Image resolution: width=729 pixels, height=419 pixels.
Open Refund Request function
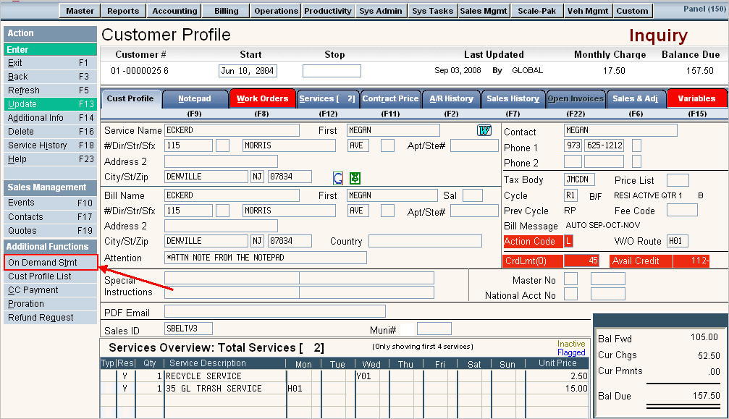50,317
